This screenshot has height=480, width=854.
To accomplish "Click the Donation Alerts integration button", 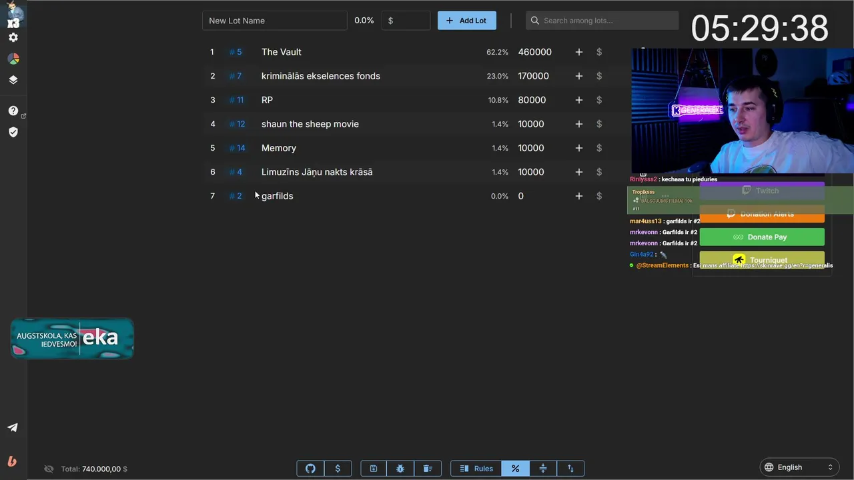I will (x=762, y=214).
